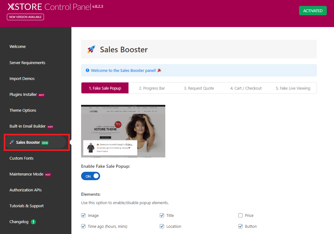The image size is (334, 234).
Task: Click the v.8.2.3 version number
Action: [98, 7]
